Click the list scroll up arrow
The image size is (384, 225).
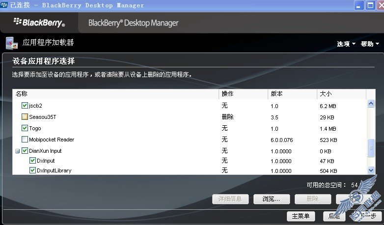click(371, 104)
